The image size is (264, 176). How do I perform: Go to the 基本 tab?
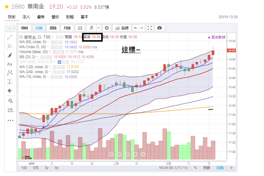(x=84, y=17)
